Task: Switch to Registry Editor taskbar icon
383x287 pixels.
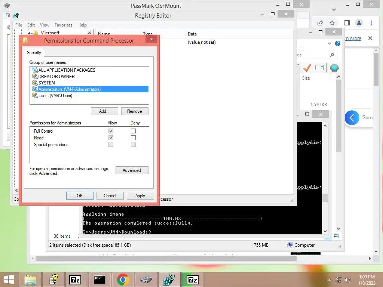Action: (x=169, y=280)
